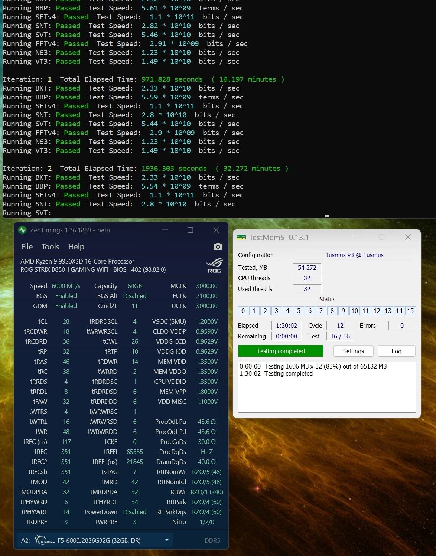This screenshot has width=436, height=556.
Task: Click the 6000 MT/s Speed value
Action: (x=66, y=286)
